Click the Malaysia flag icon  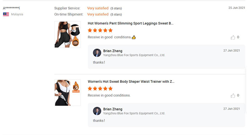pos(6,14)
